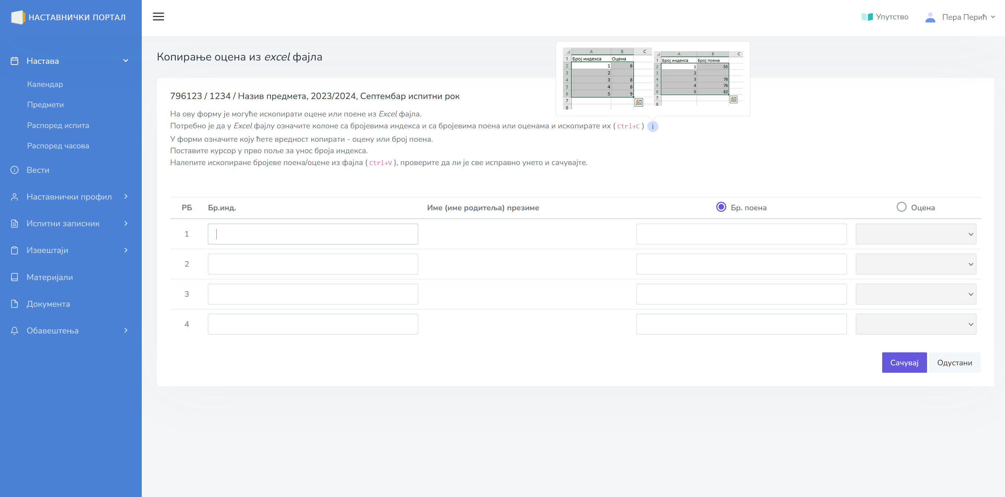The image size is (1005, 497).
Task: Click the portal logo book icon
Action: 17,17
